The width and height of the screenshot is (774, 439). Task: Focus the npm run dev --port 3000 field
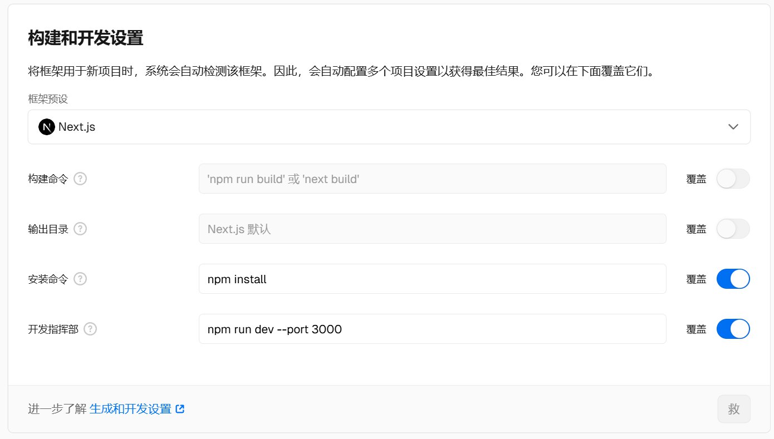[433, 329]
